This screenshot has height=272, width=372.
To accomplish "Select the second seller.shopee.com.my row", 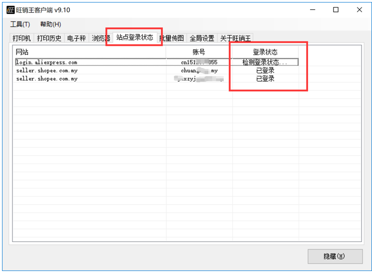I will (x=157, y=79).
